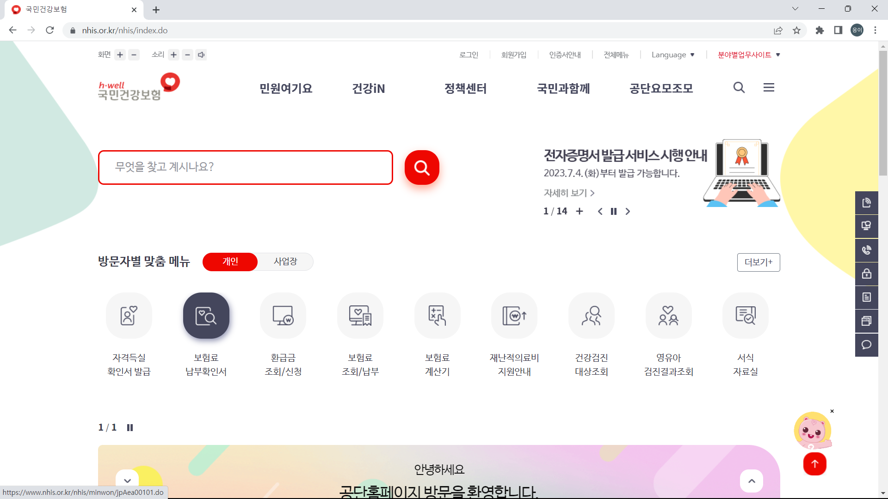888x499 pixels.
Task: Select the 보험료 계산기 calculator icon
Action: [437, 316]
